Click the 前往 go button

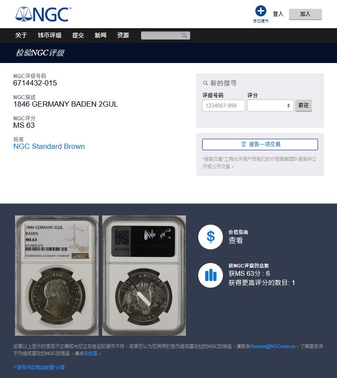303,105
